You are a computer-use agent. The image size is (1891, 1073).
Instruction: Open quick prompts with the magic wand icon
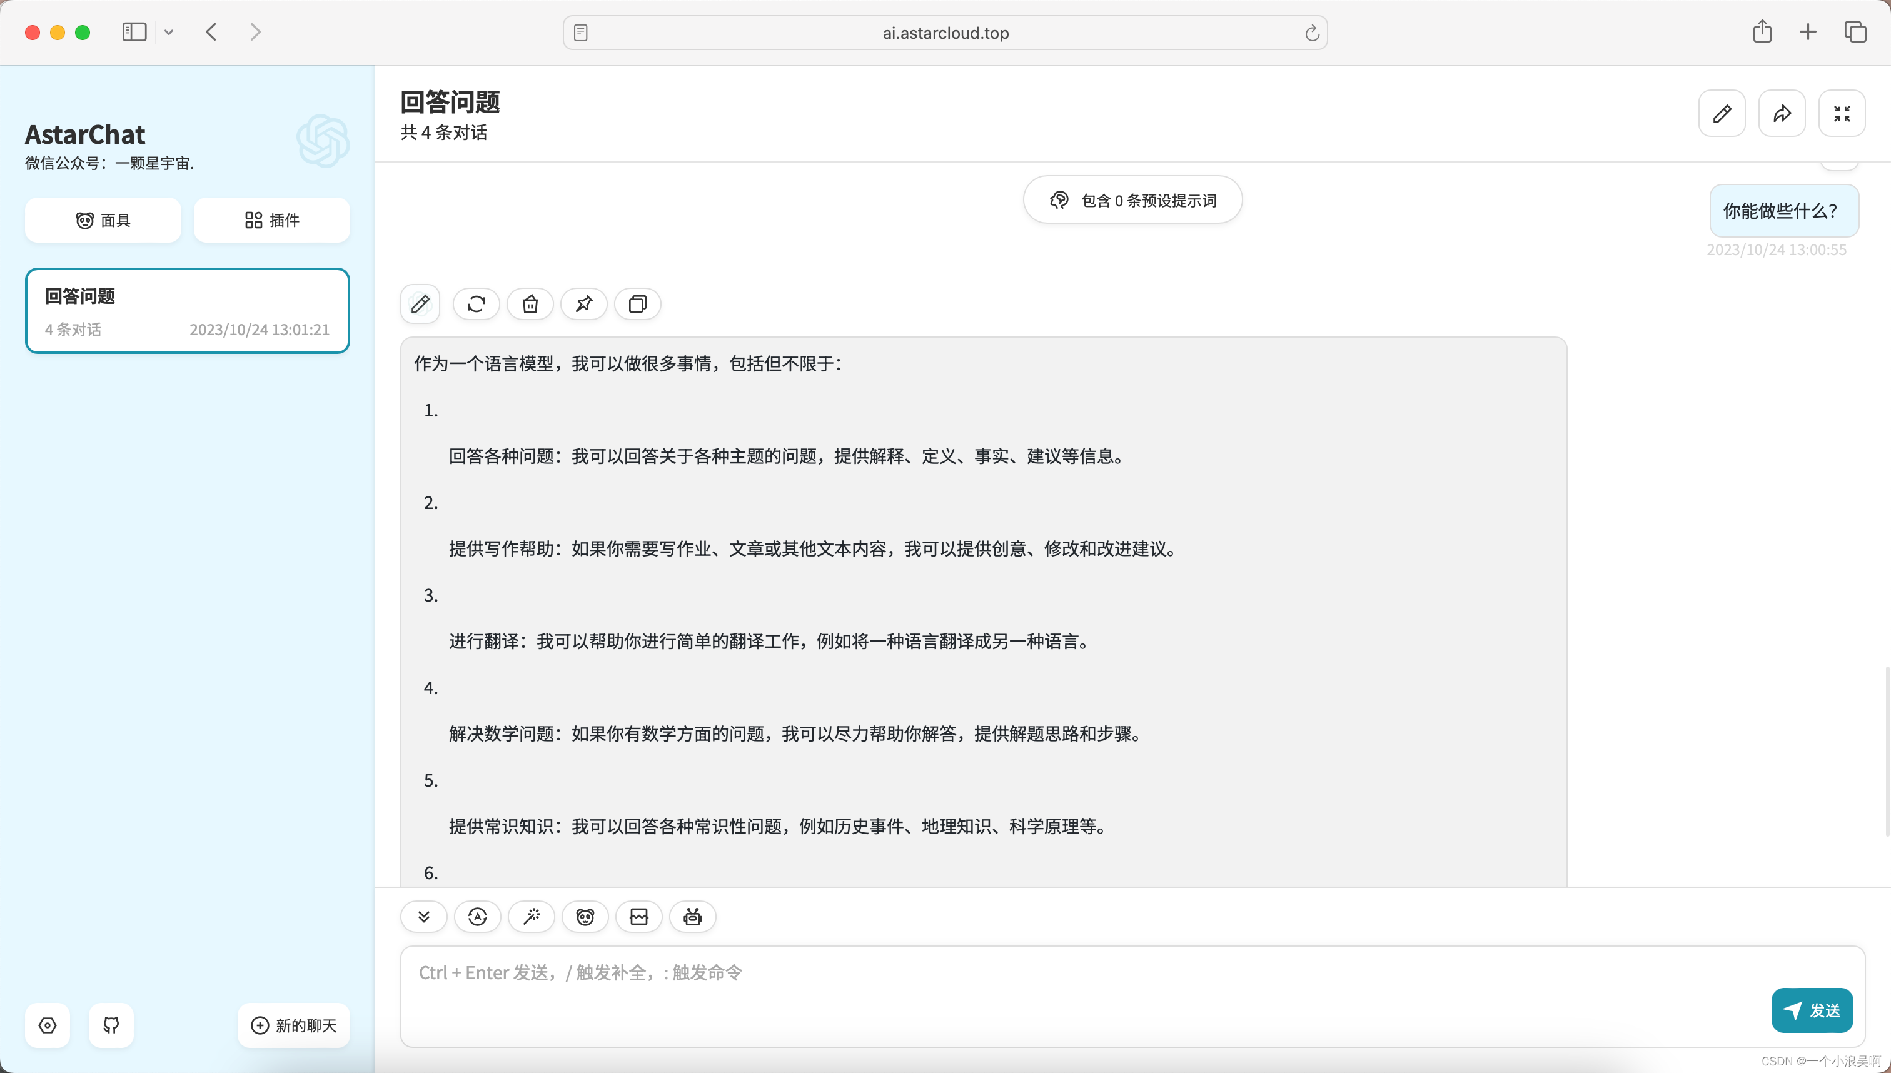532,917
